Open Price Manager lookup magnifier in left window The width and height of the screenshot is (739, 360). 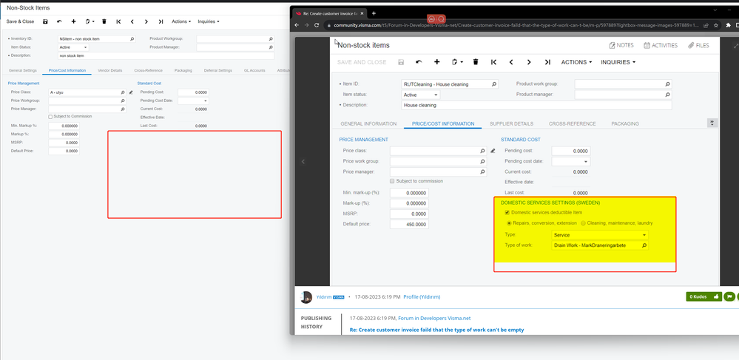(x=123, y=109)
